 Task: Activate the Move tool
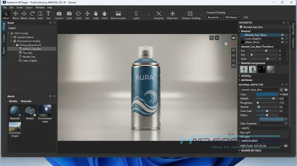(x=16, y=15)
